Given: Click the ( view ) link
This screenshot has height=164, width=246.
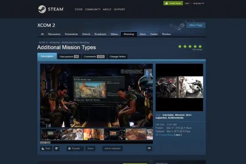Looking at the screenshot, I should [x=178, y=135].
